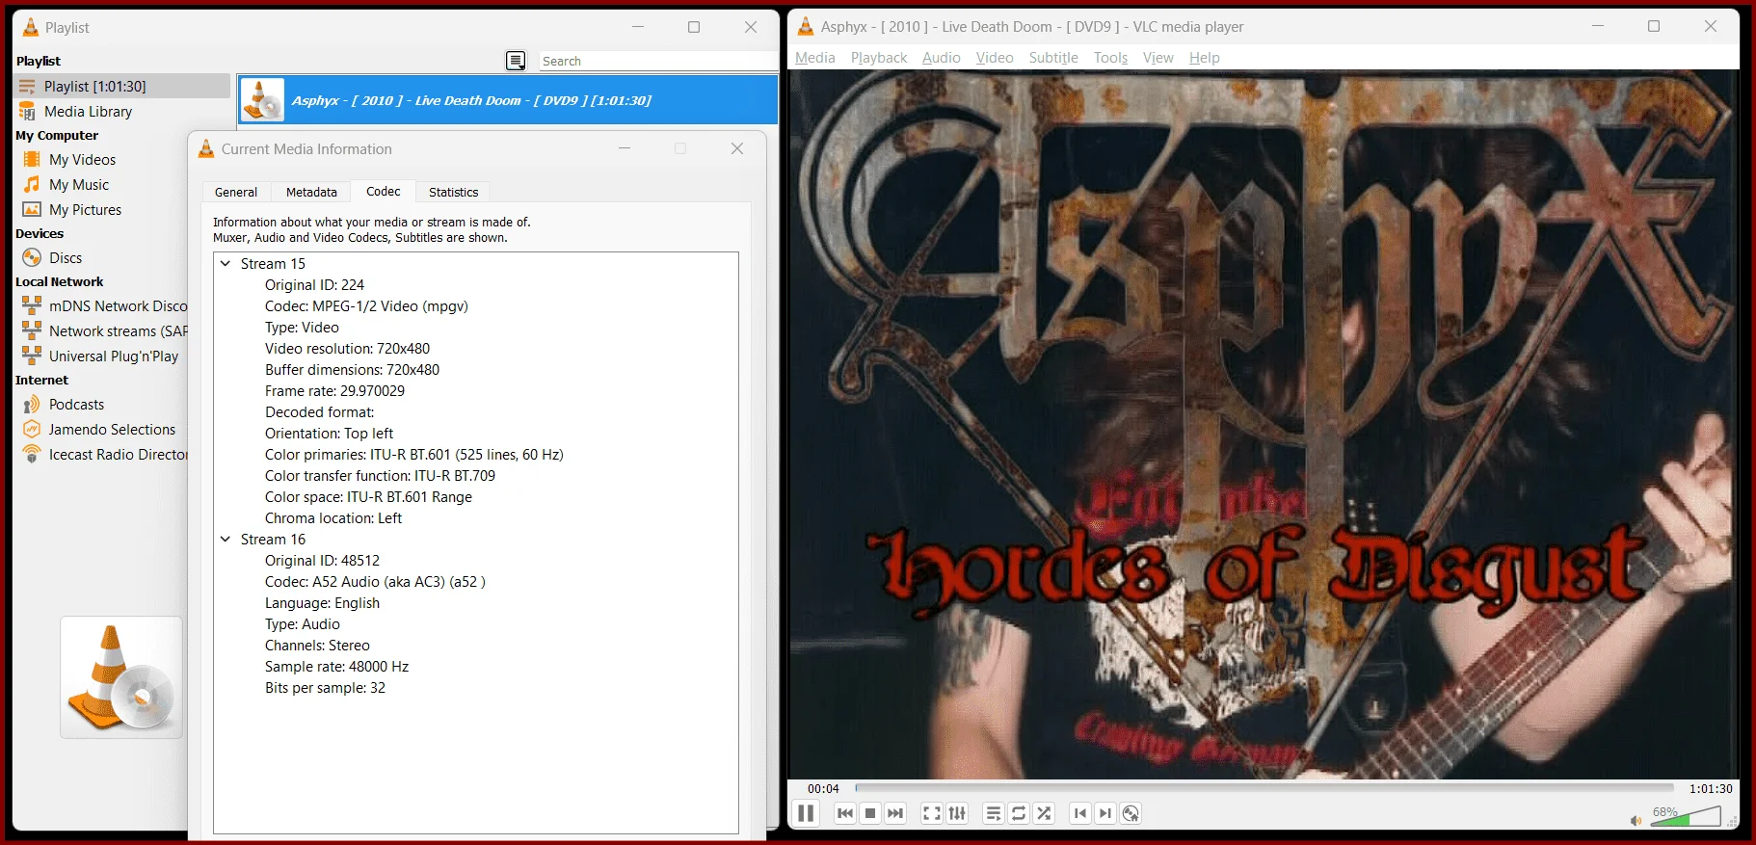Skip to previous media track
The image size is (1756, 845).
click(845, 813)
